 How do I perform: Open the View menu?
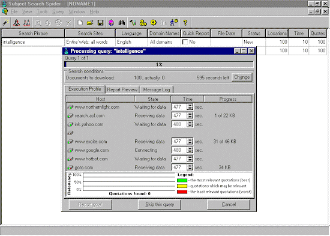click(x=27, y=12)
